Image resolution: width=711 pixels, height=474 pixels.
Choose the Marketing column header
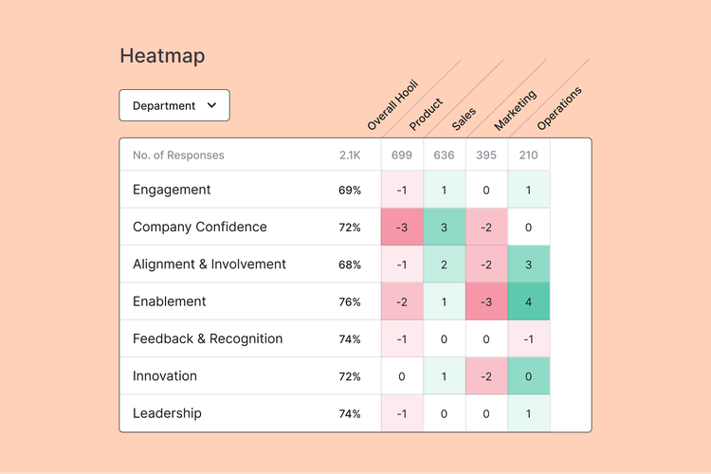point(515,110)
